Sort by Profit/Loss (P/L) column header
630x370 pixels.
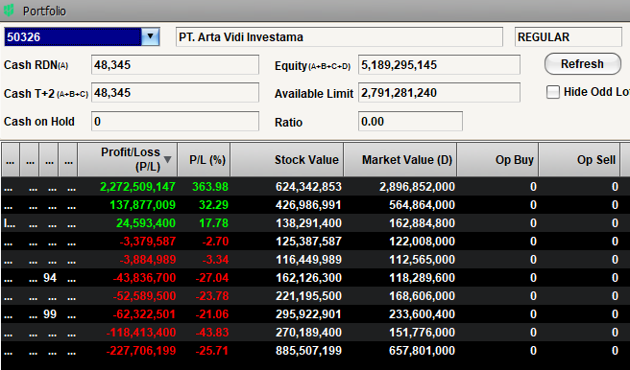(x=128, y=159)
